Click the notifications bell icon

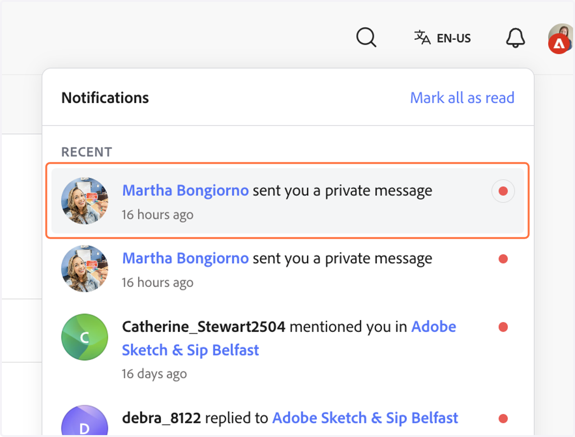tap(516, 38)
